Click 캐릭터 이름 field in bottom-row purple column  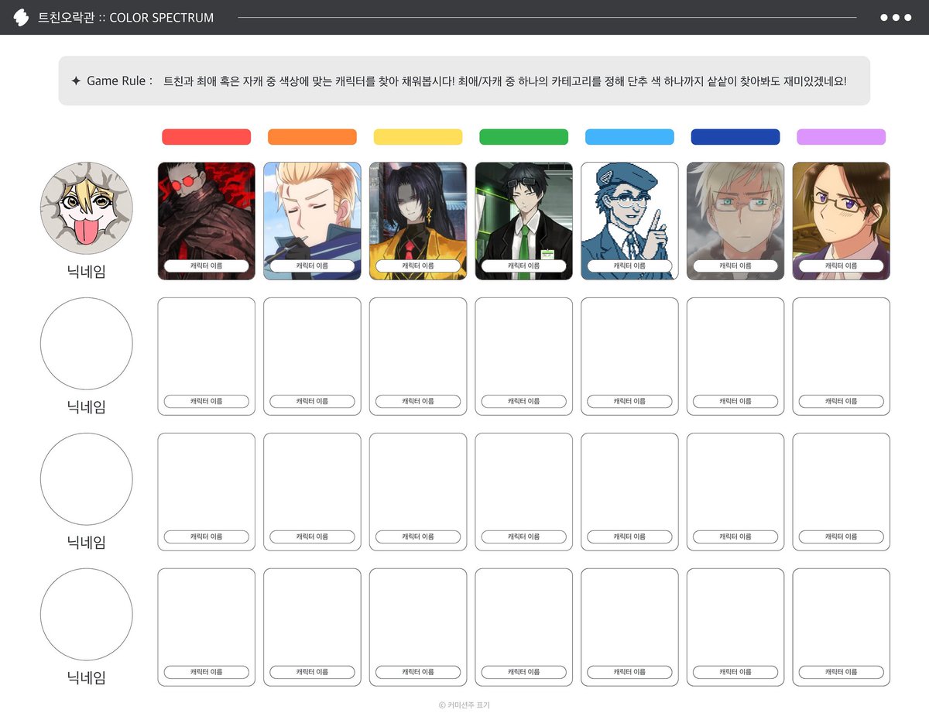[842, 672]
